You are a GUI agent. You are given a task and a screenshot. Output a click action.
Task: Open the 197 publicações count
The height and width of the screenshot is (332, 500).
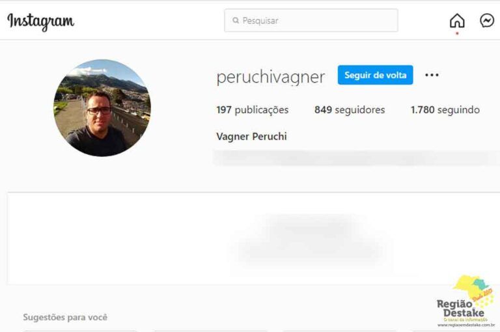(x=252, y=110)
